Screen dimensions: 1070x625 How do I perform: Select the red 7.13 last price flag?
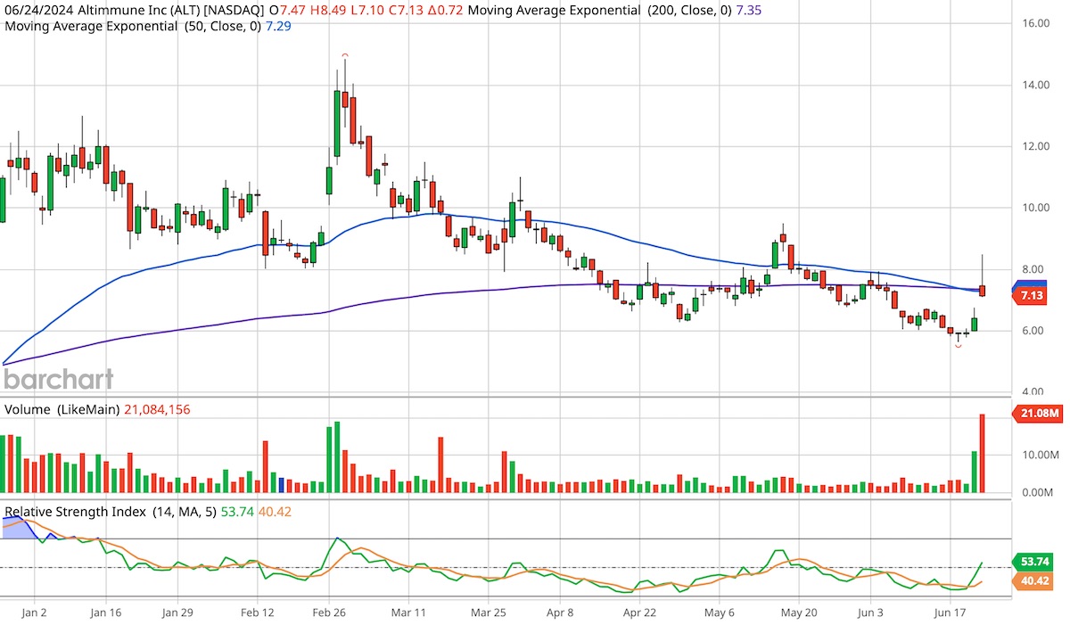pos(1033,294)
